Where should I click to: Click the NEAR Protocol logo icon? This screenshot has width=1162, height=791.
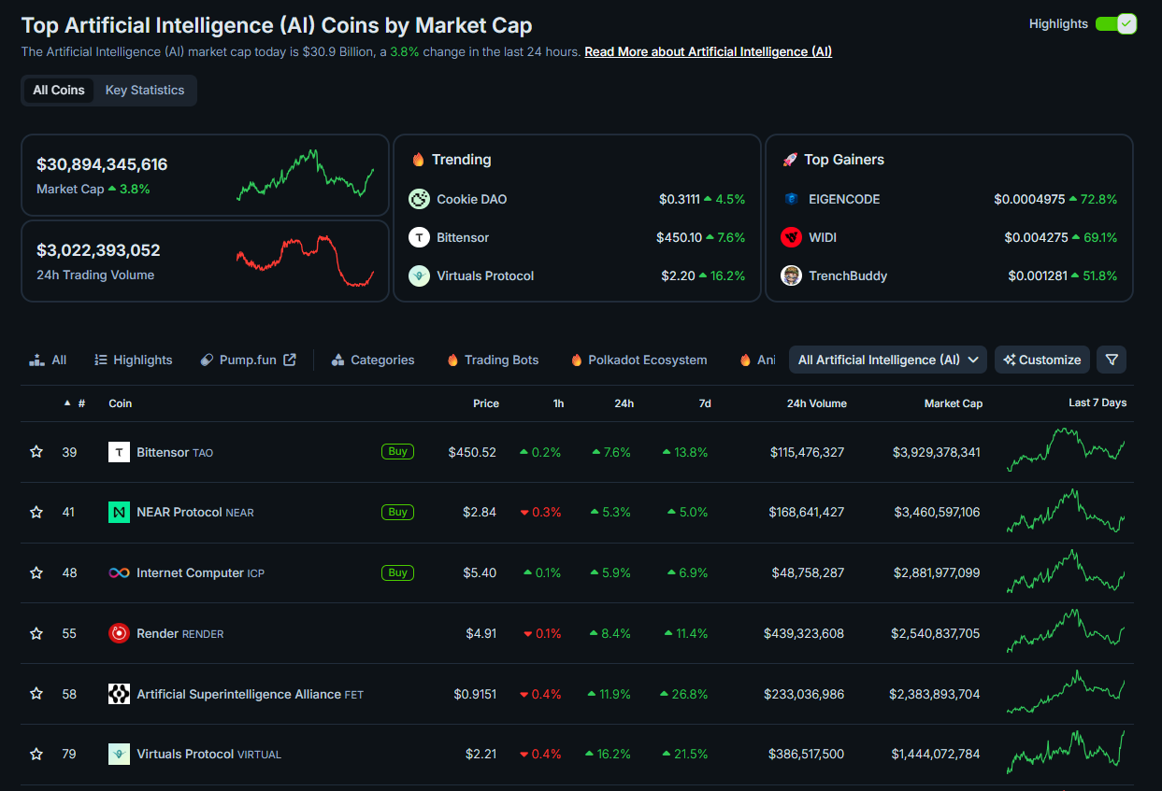pos(119,512)
